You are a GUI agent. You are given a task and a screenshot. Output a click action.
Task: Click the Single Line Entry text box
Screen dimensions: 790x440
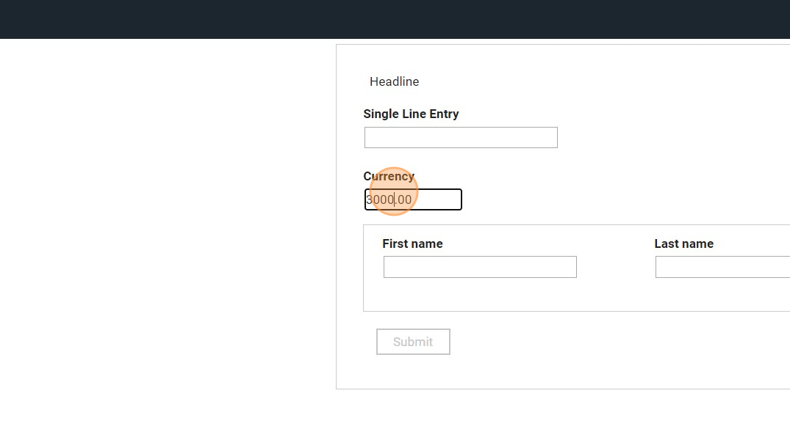point(461,138)
